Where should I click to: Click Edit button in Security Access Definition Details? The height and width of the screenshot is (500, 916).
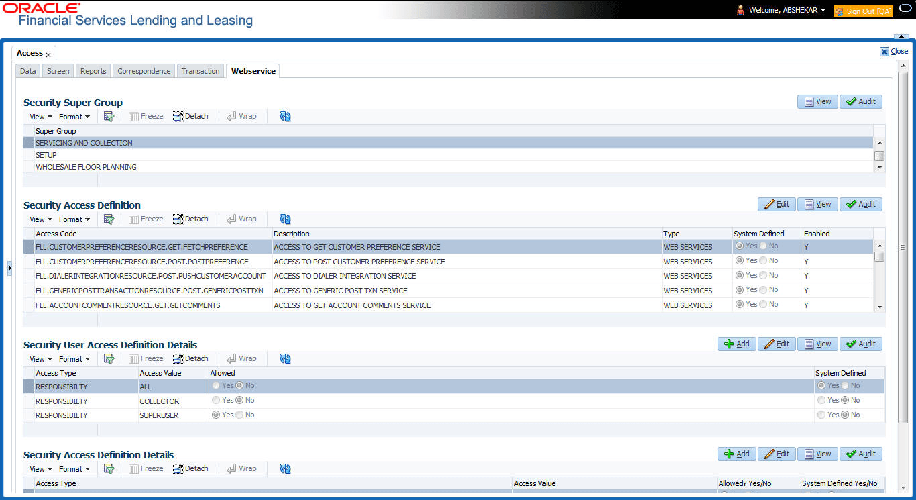tap(776, 454)
